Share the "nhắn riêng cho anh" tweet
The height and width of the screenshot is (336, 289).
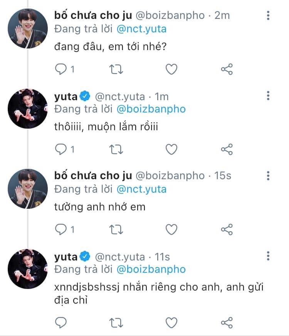click(227, 322)
